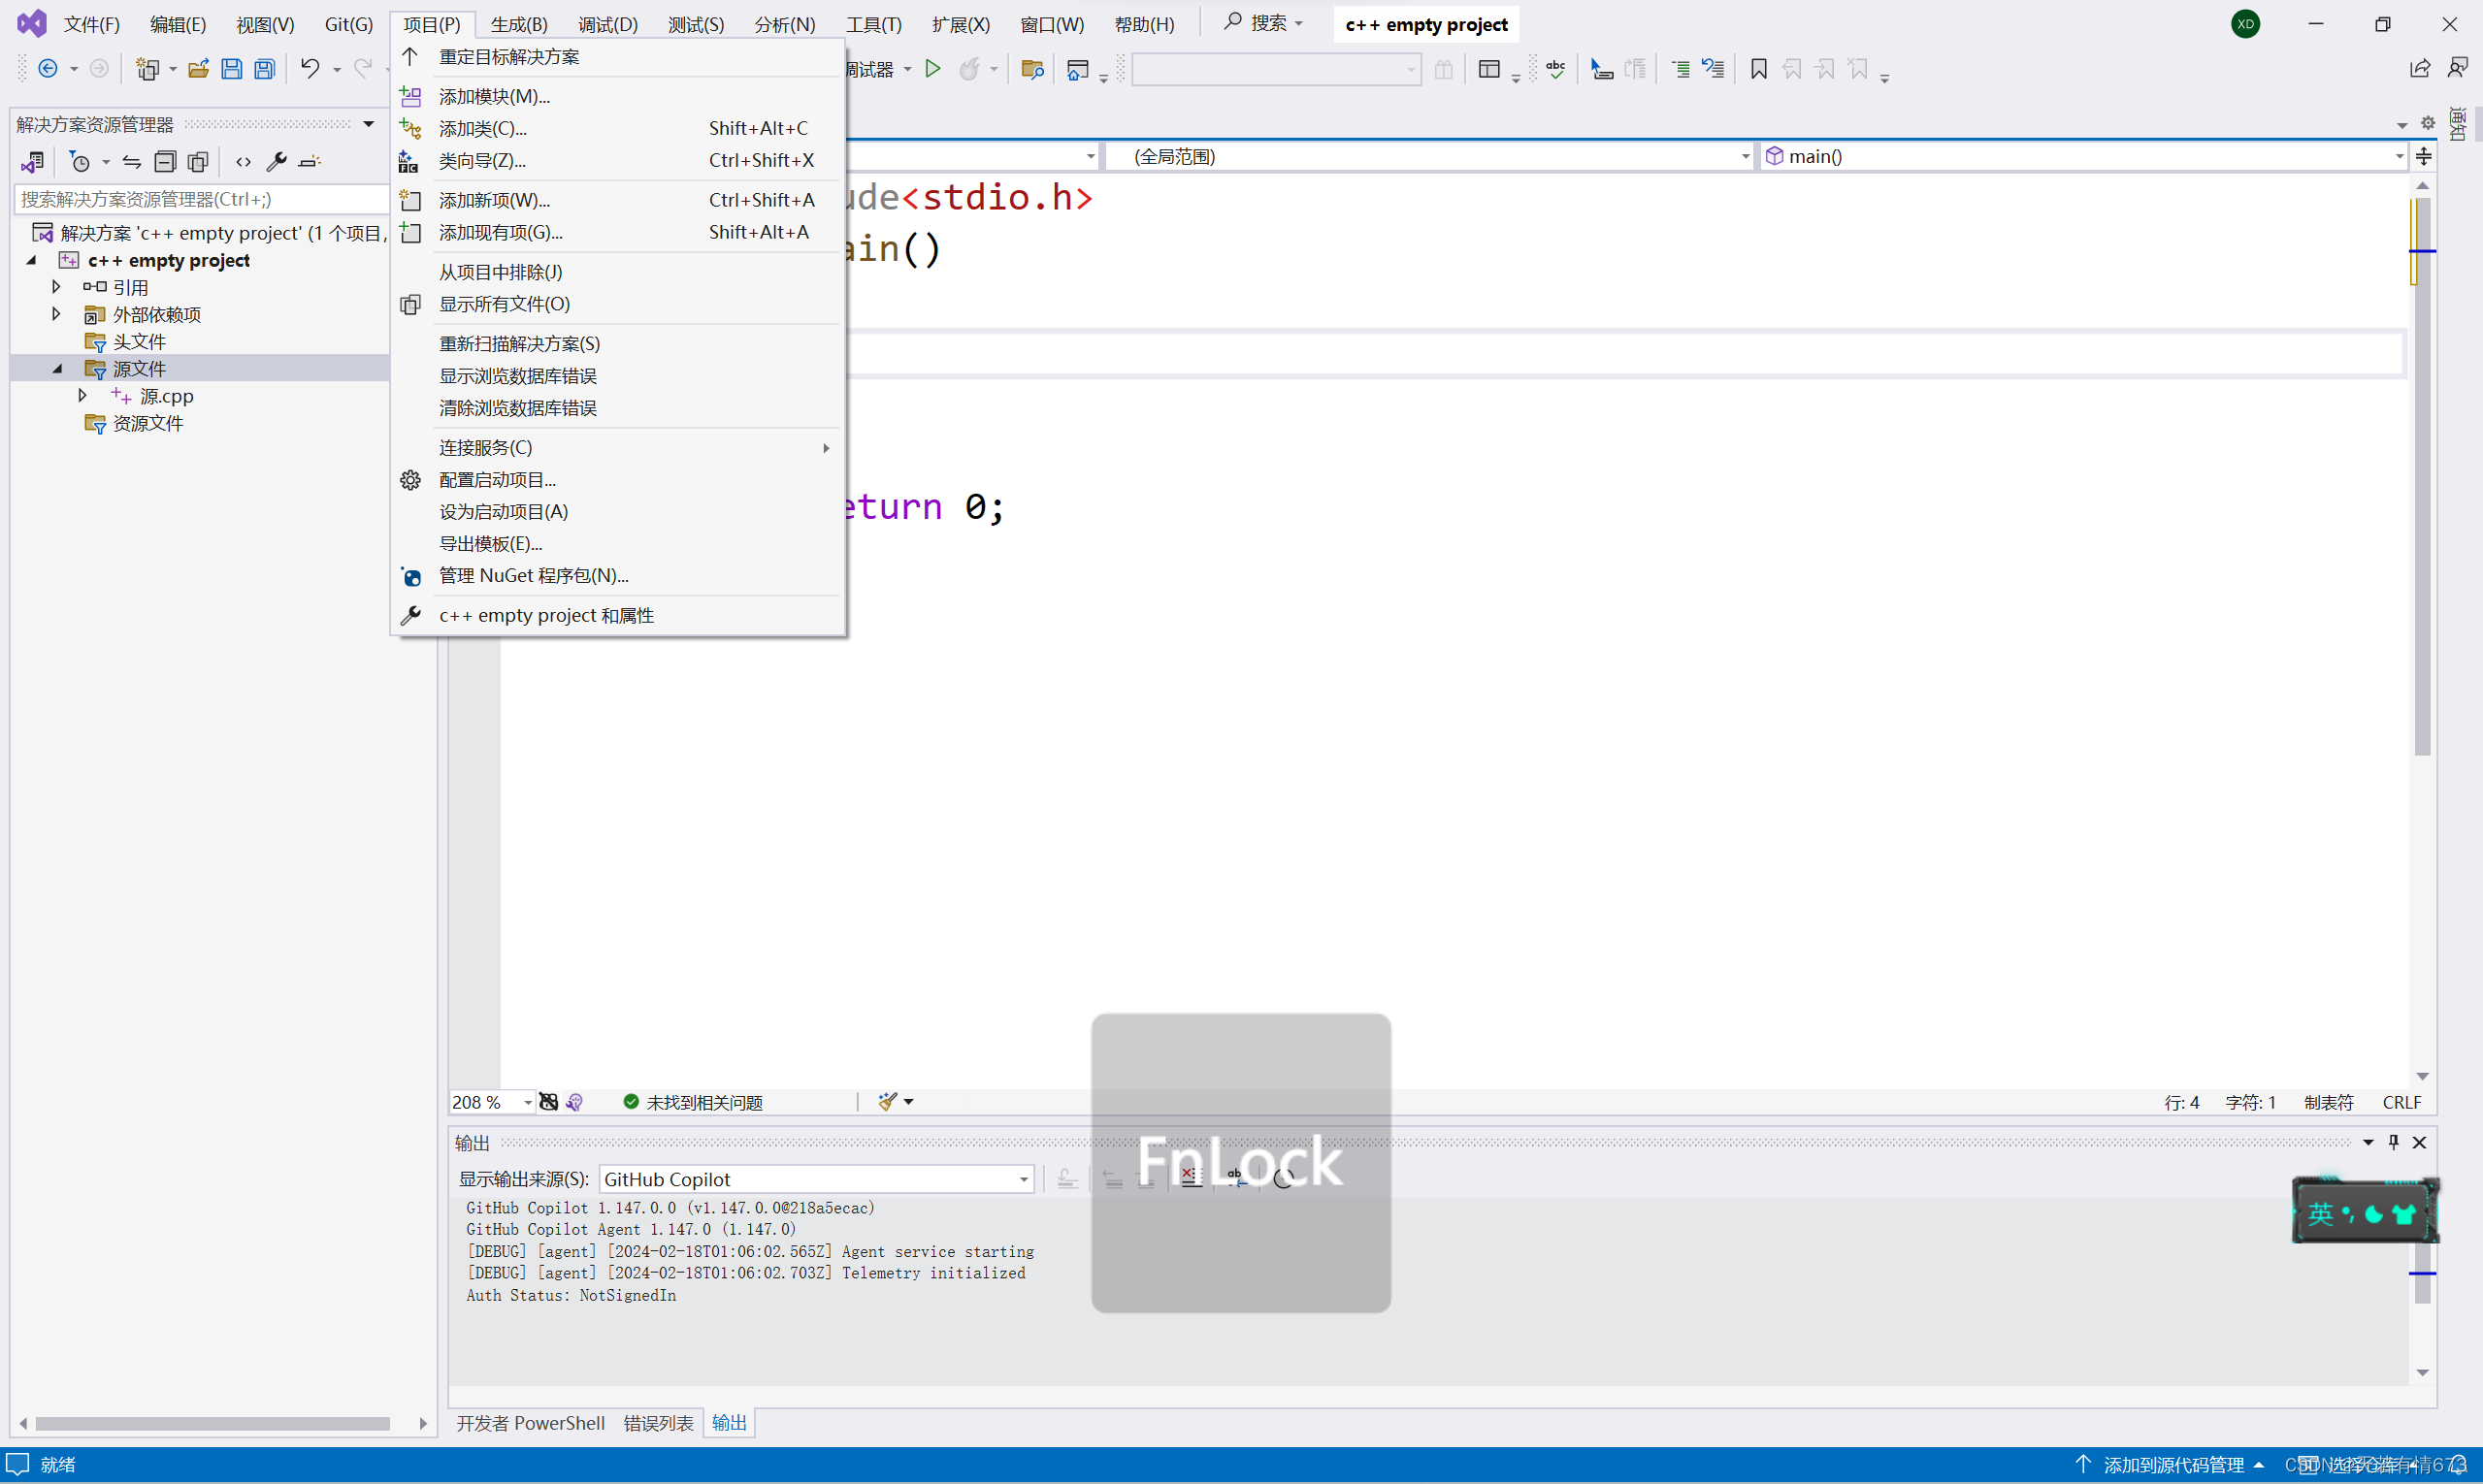Switch to the 错误列表 tab
The image size is (2483, 1484).
657,1422
